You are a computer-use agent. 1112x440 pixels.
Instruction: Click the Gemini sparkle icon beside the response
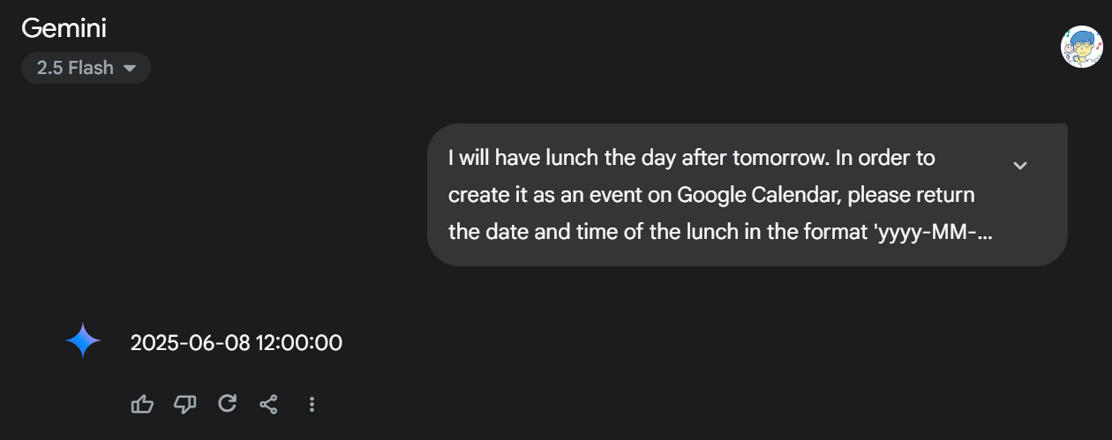[83, 341]
